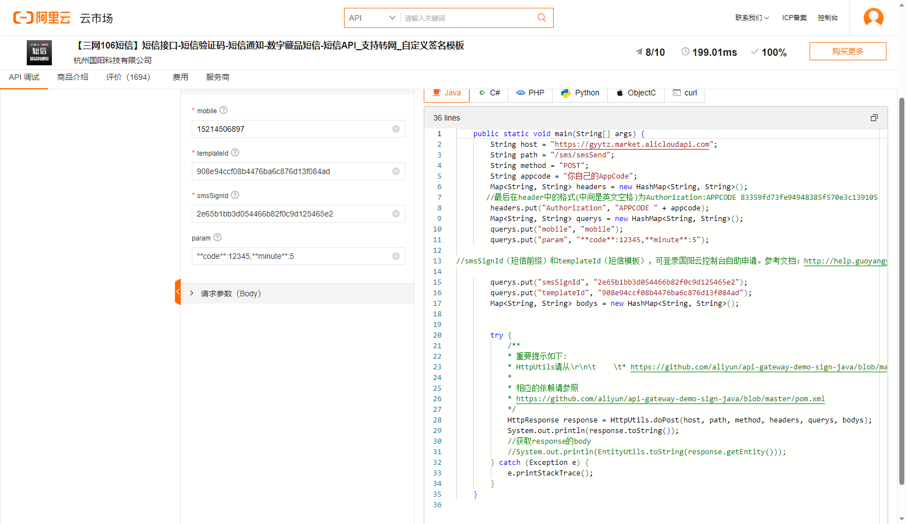Click the scrollbar down arrow
Image resolution: width=906 pixels, height=524 pixels.
click(x=902, y=519)
